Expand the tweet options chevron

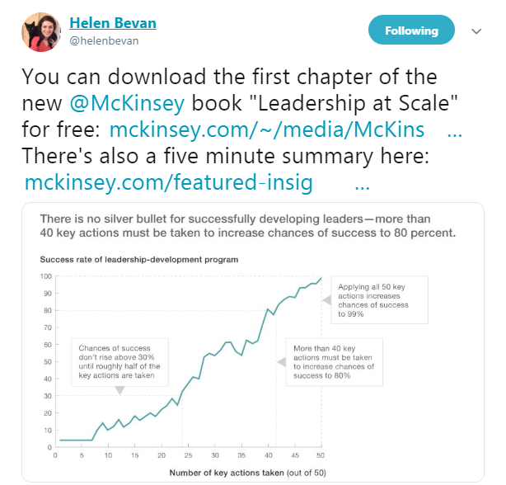coord(476,31)
